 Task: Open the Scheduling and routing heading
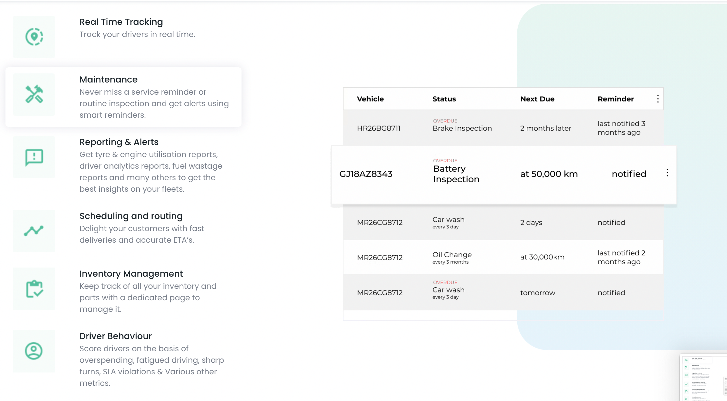(x=131, y=216)
